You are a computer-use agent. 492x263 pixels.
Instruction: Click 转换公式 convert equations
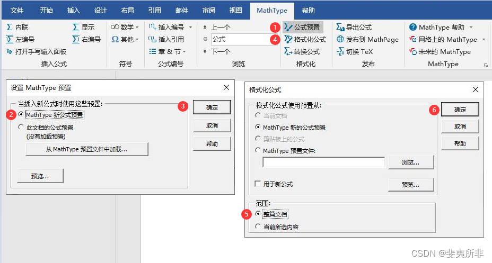pyautogui.click(x=302, y=52)
